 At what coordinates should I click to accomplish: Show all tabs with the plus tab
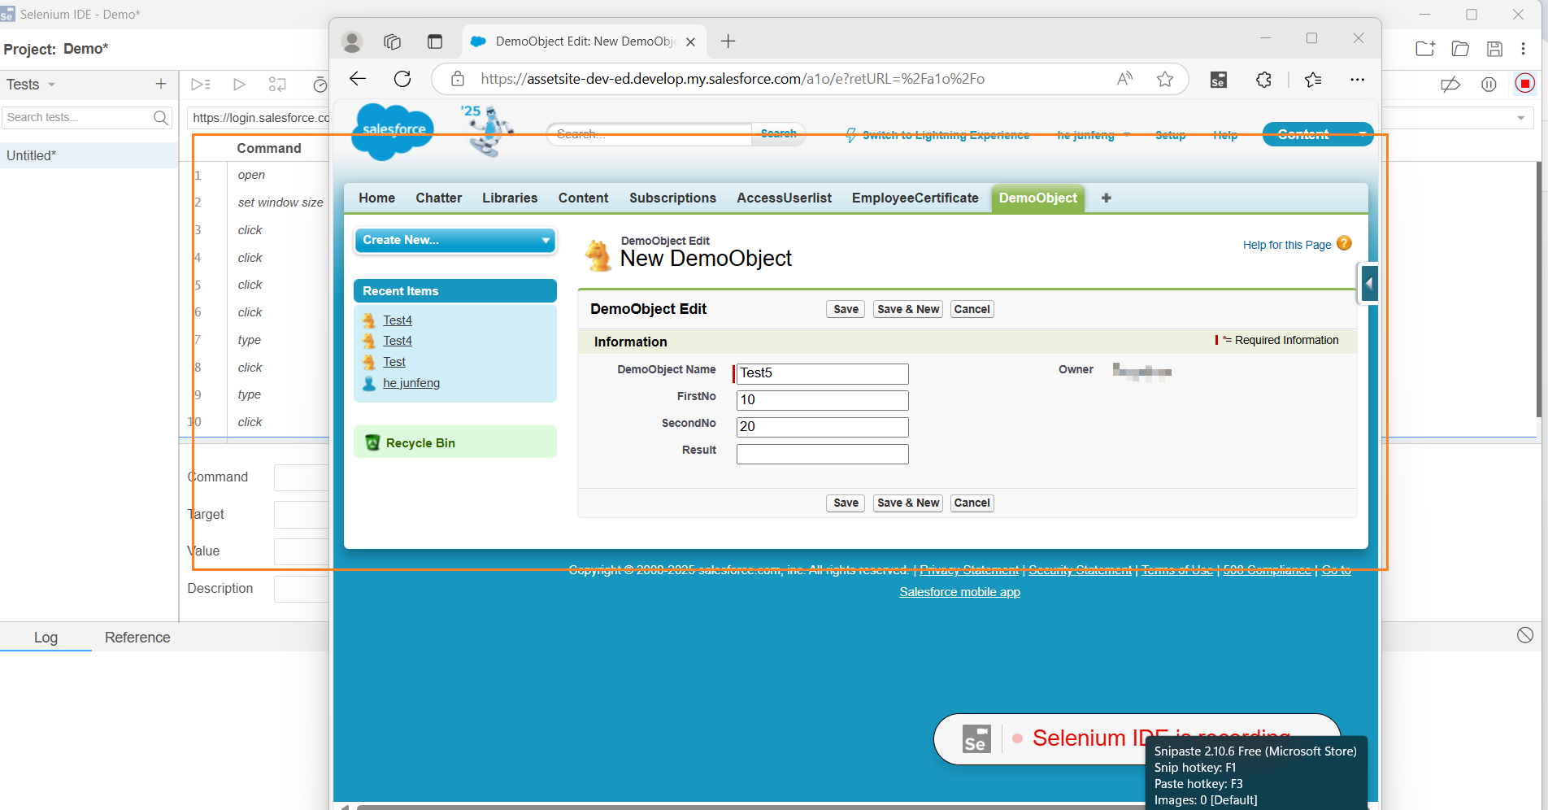click(x=1106, y=198)
